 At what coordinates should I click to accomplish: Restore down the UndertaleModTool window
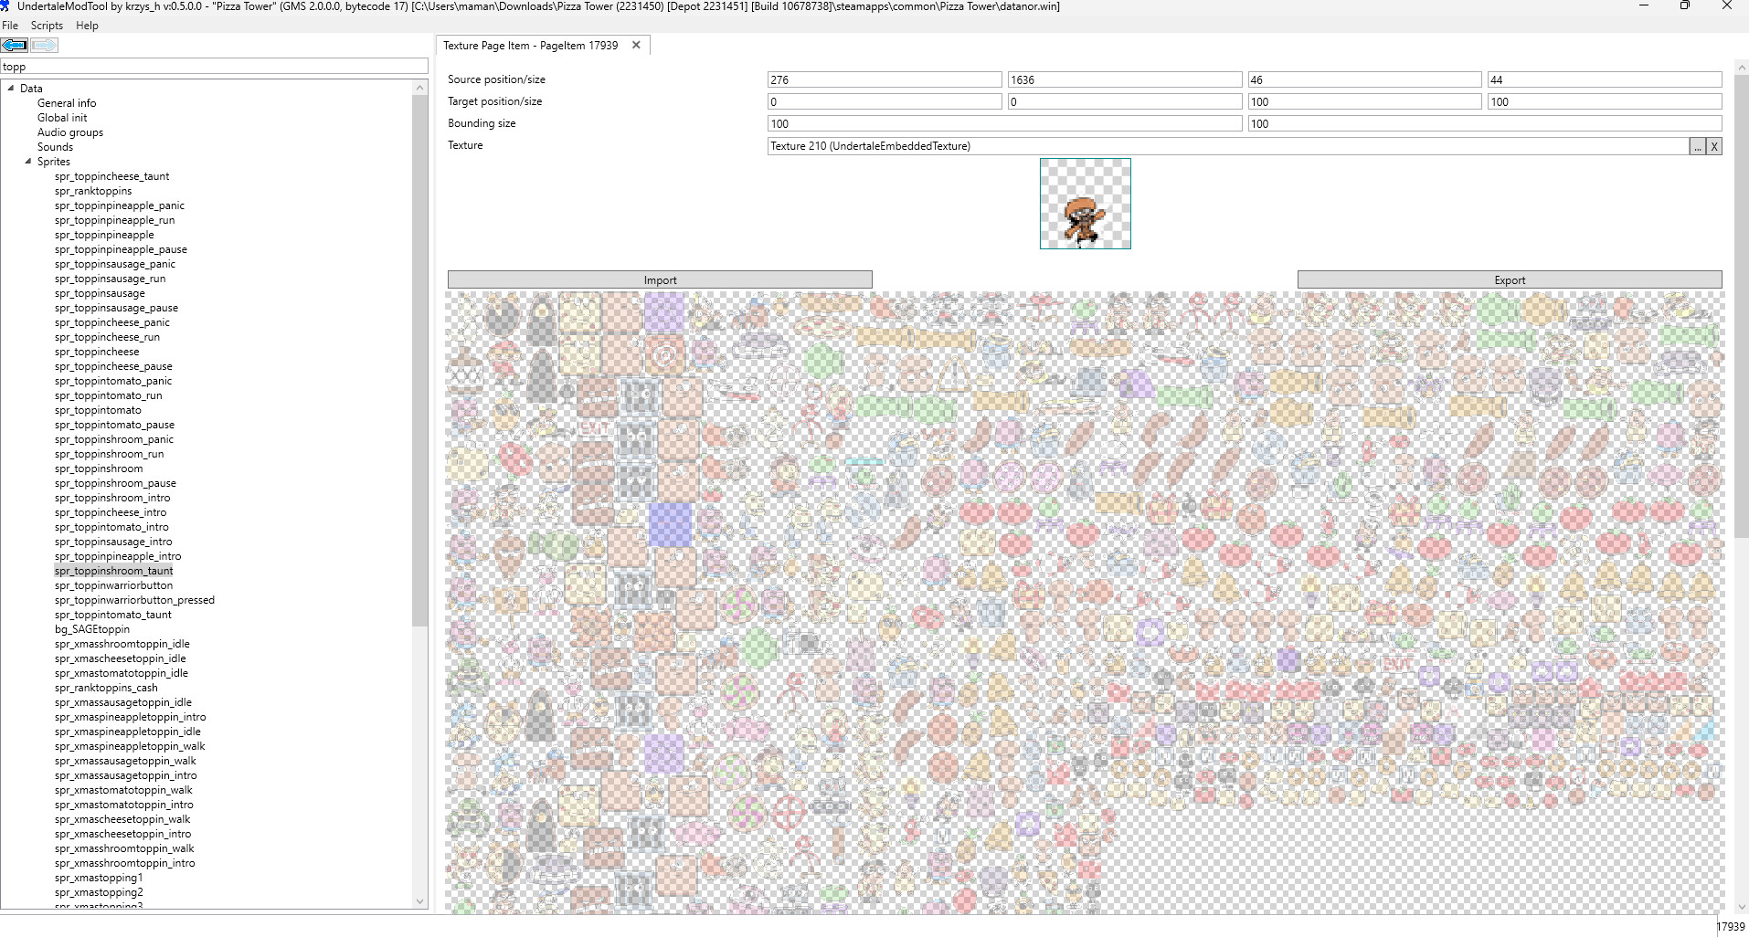1685,6
